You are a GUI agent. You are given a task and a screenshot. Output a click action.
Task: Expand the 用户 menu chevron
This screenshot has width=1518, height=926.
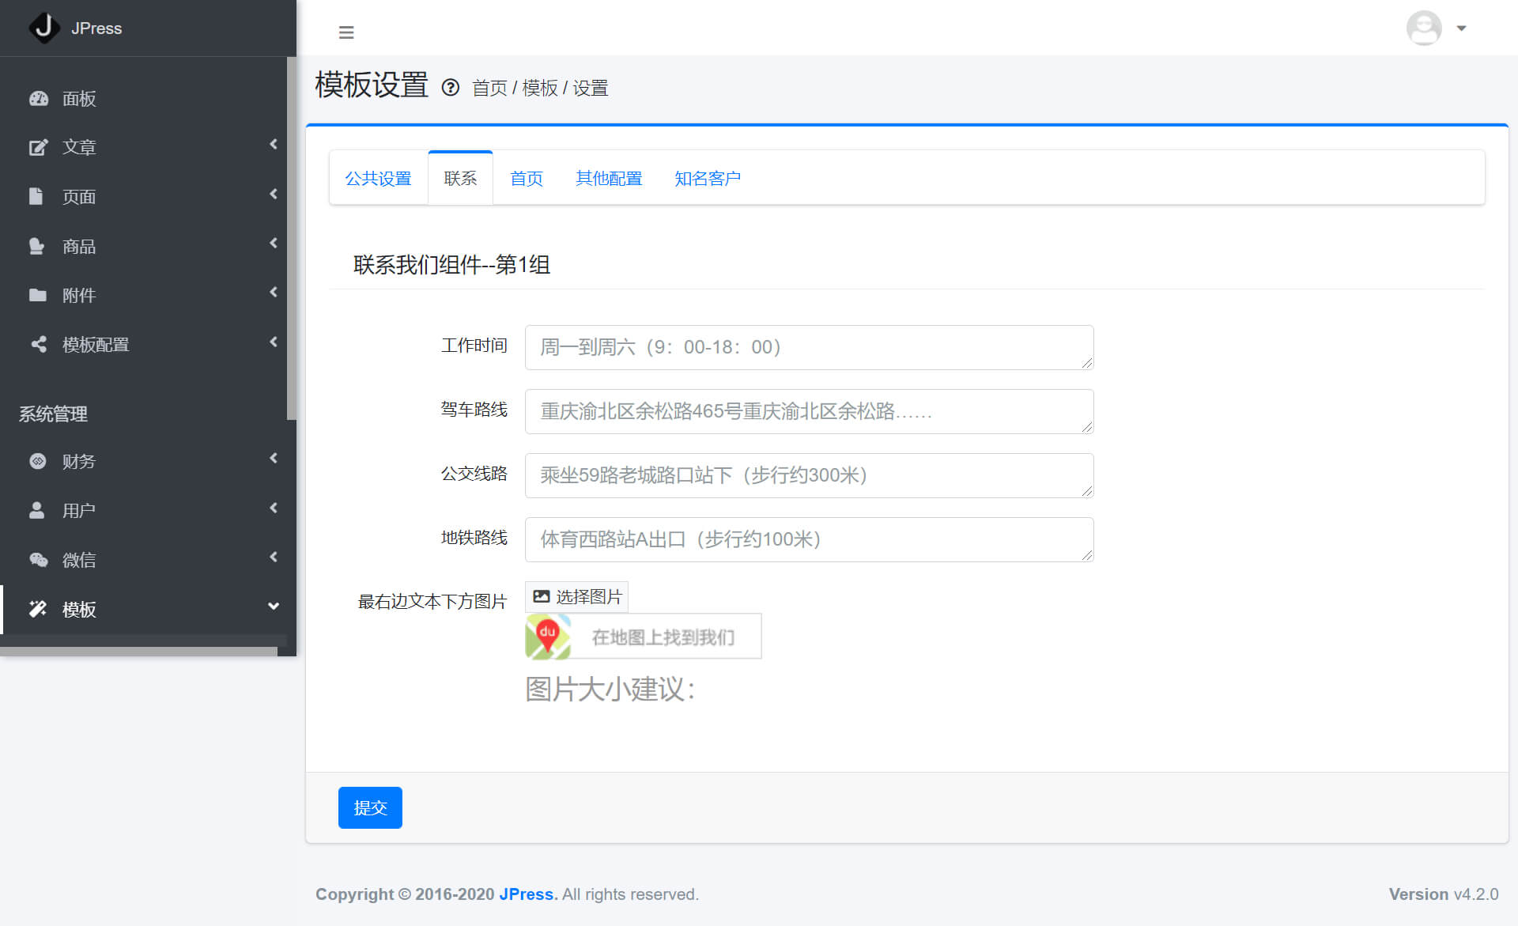(x=274, y=508)
